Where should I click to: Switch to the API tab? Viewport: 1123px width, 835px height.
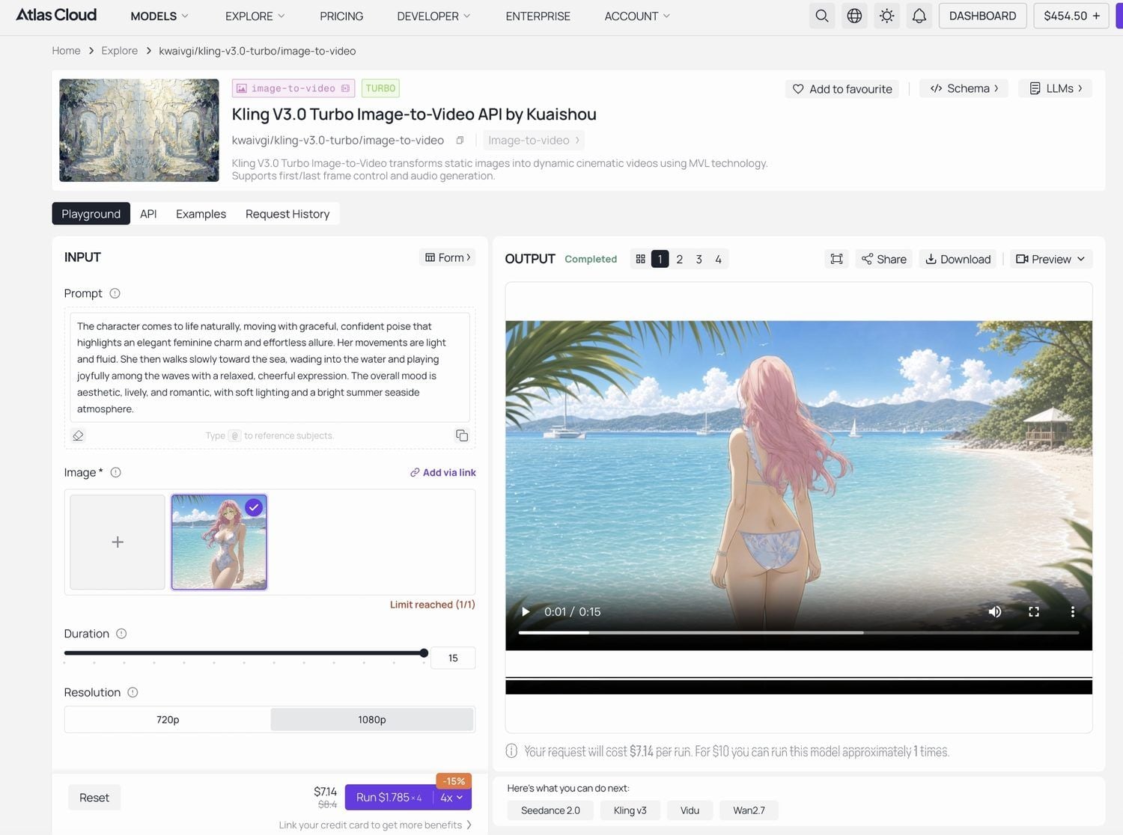click(x=148, y=214)
